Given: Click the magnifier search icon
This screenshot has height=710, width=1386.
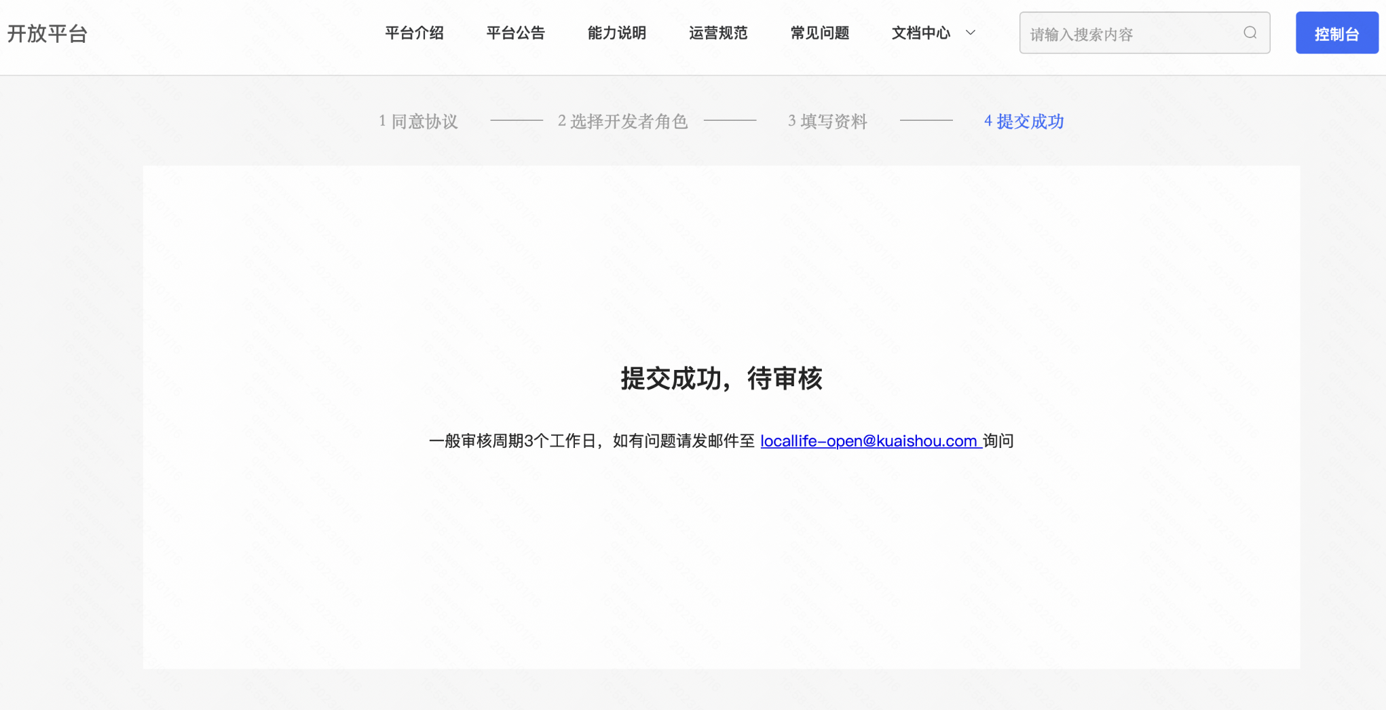Looking at the screenshot, I should coord(1250,33).
